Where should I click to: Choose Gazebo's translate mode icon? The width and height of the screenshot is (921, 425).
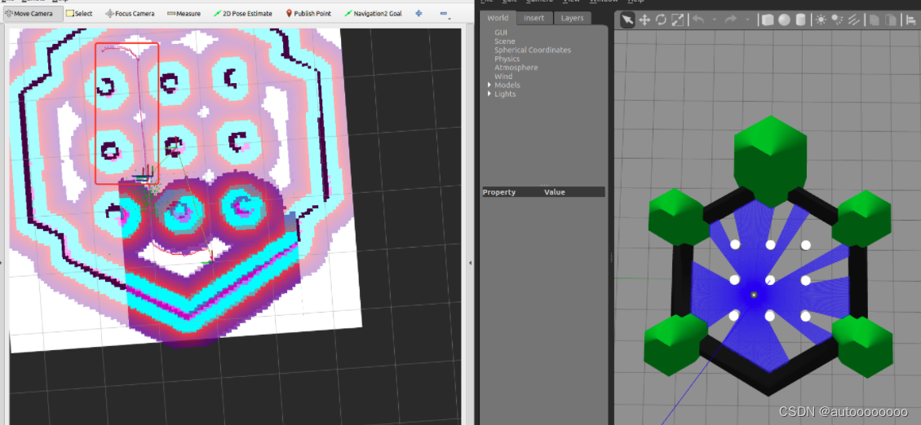(x=644, y=20)
